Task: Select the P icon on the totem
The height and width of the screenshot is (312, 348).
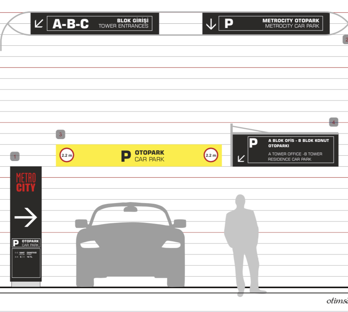Action: pos(16,243)
